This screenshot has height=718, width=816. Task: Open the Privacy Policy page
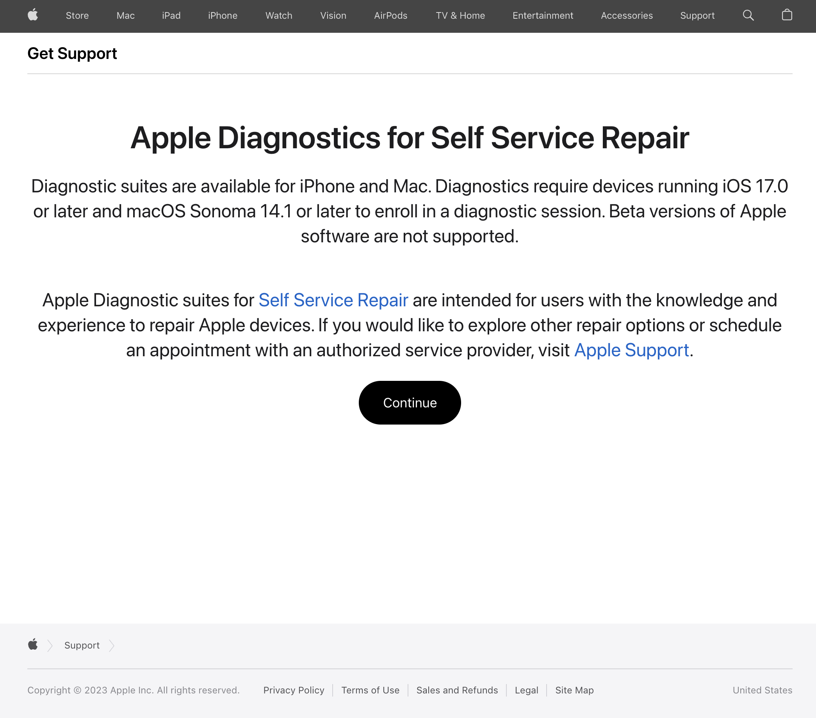click(294, 690)
